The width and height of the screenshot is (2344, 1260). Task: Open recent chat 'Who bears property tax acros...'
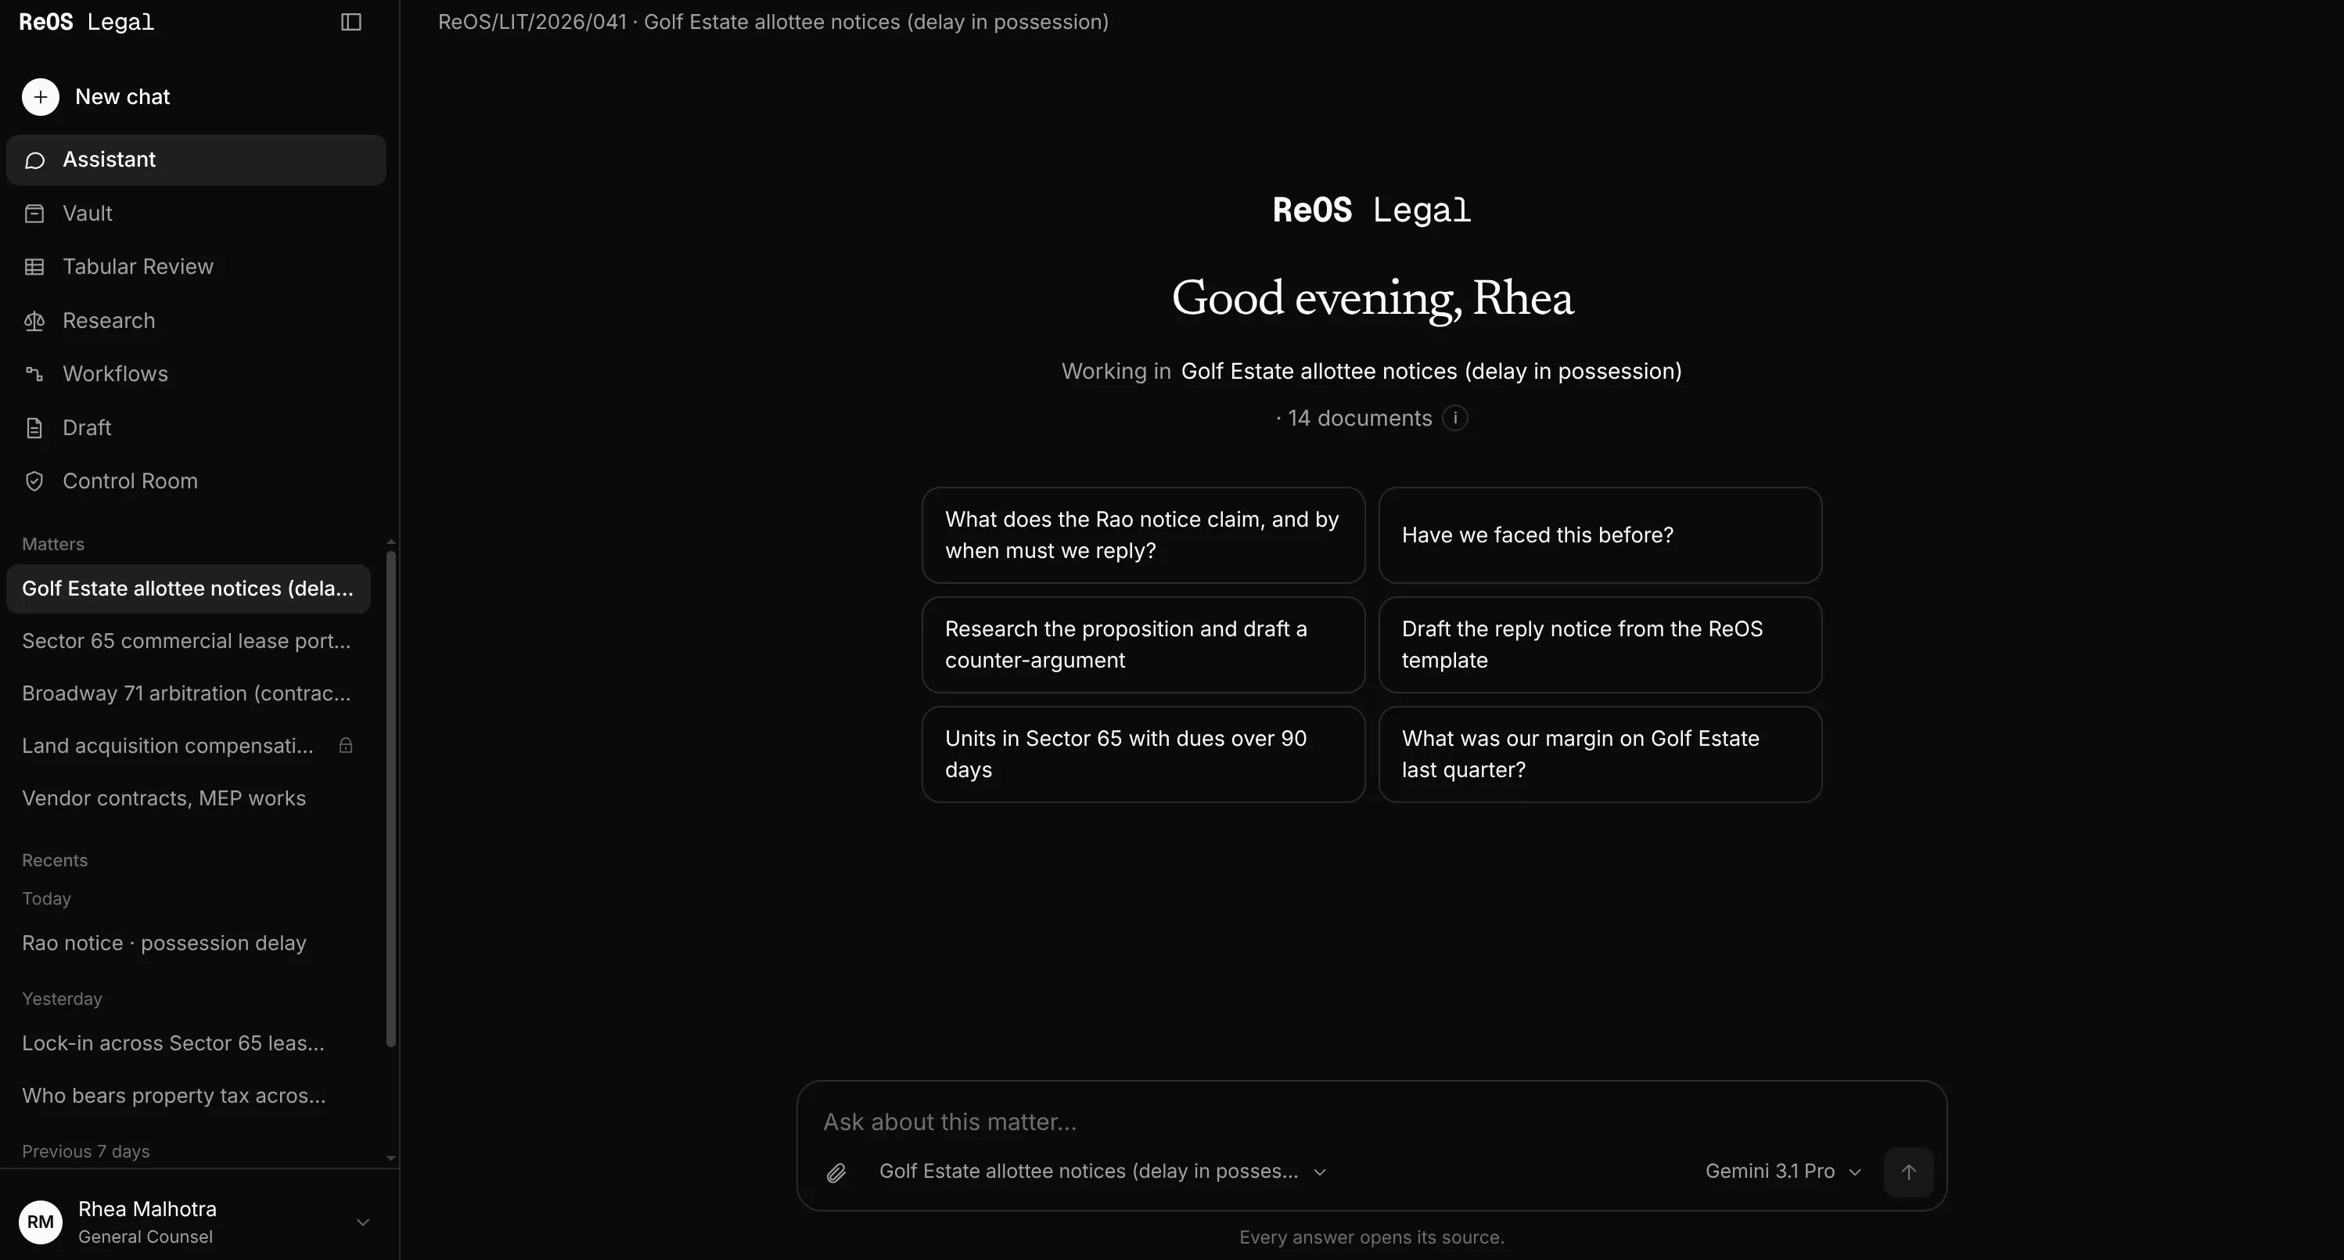(189, 1096)
